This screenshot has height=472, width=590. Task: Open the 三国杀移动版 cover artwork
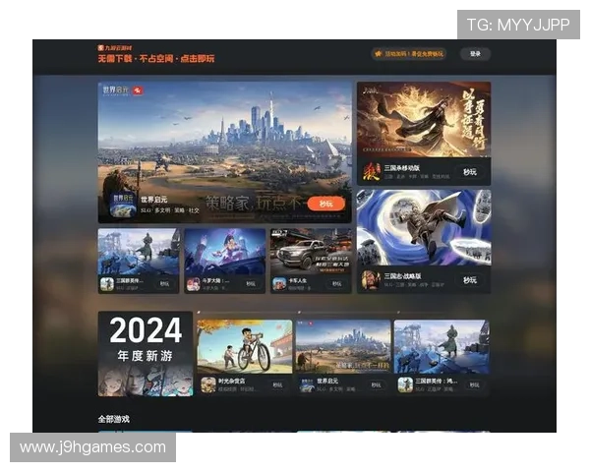pyautogui.click(x=423, y=119)
